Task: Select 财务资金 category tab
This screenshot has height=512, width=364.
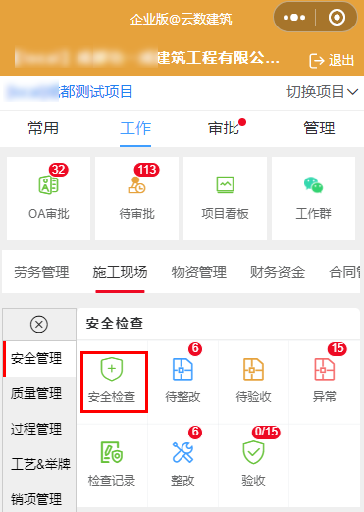Action: [x=278, y=272]
